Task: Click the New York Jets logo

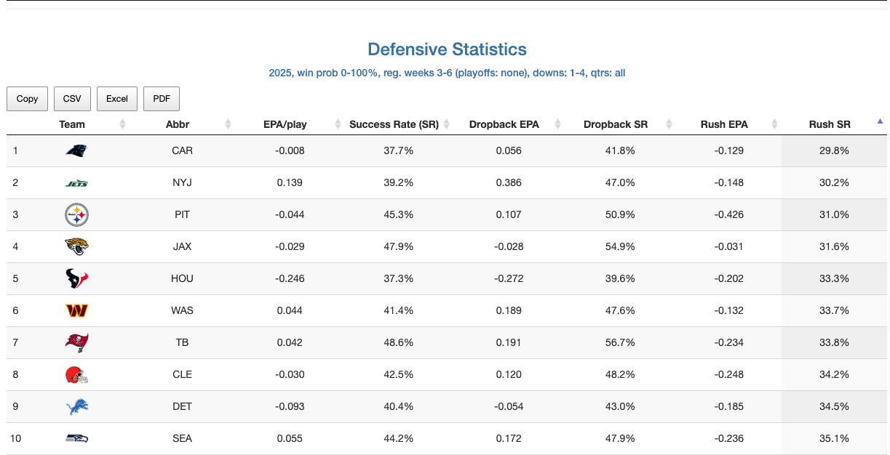Action: pyautogui.click(x=76, y=183)
